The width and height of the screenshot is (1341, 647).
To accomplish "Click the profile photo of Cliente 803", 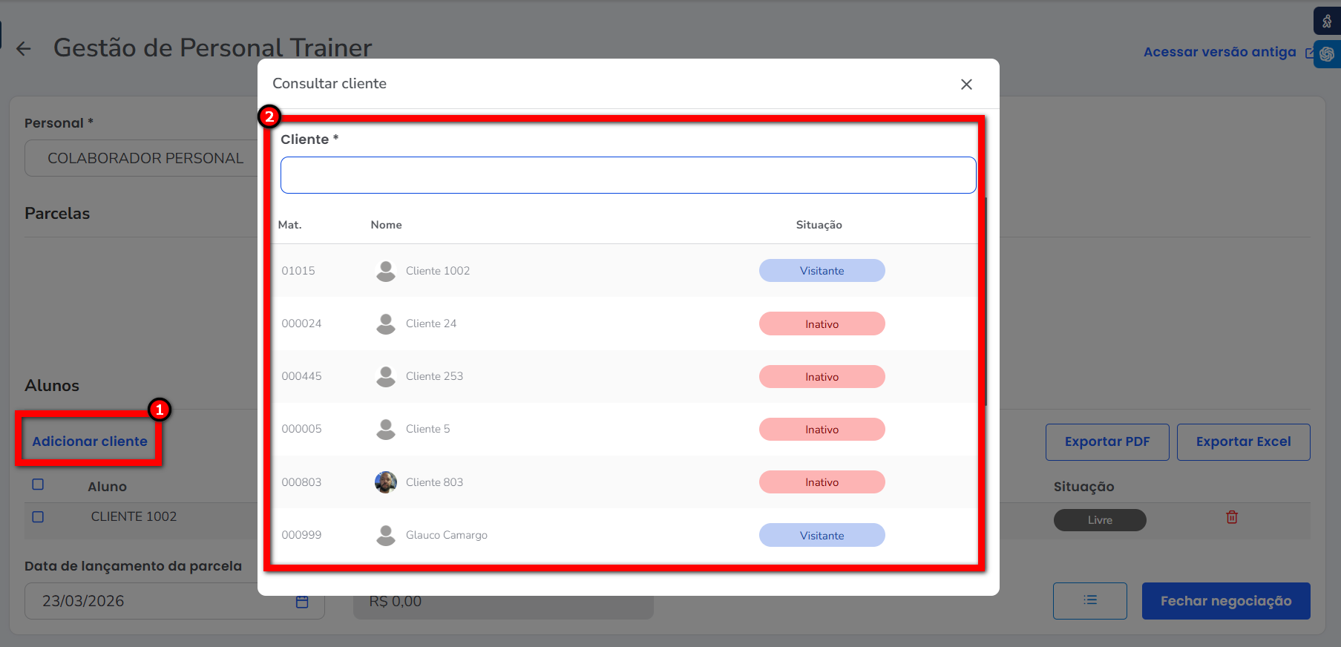I will [x=385, y=482].
